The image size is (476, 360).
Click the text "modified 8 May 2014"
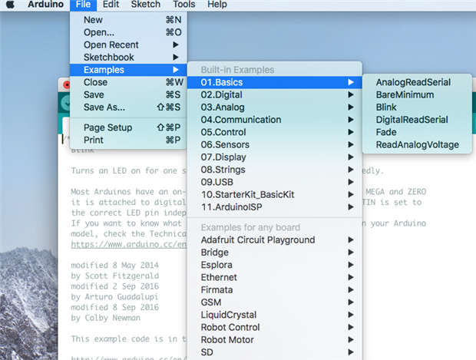(x=114, y=266)
